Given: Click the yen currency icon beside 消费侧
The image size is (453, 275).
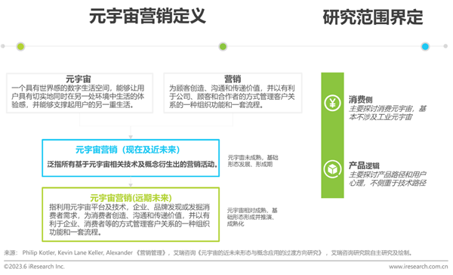Looking at the screenshot, I should coord(332,103).
